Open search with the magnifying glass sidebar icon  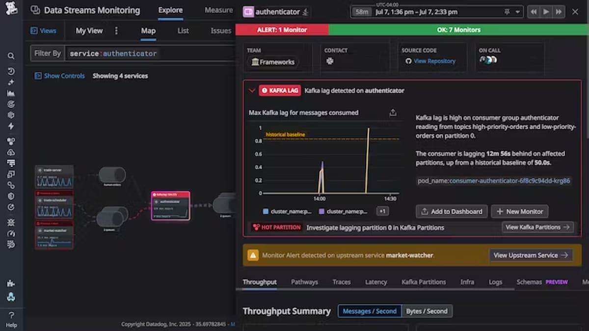[x=11, y=56]
